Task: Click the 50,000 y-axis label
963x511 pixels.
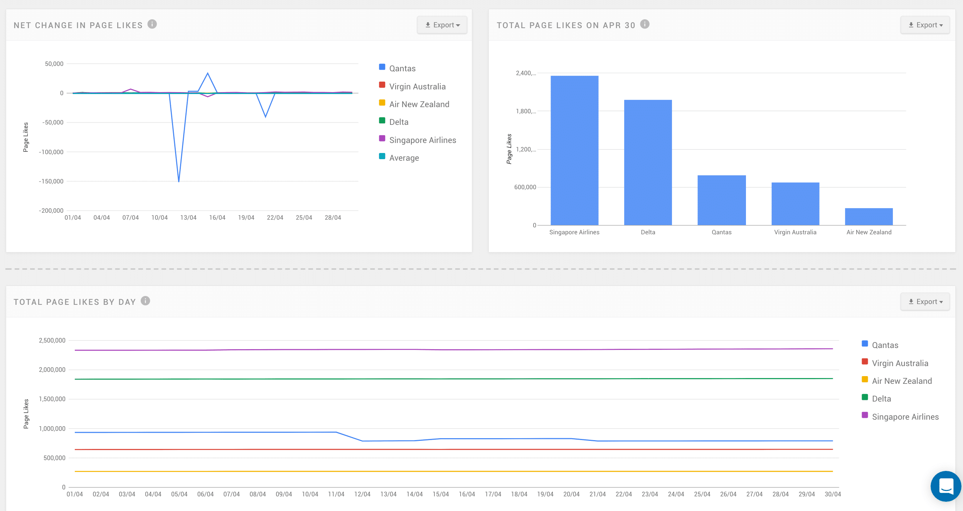Action: [54, 64]
